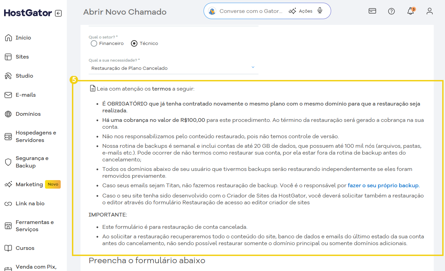
Task: Open the billing card icon in header
Action: [x=372, y=11]
